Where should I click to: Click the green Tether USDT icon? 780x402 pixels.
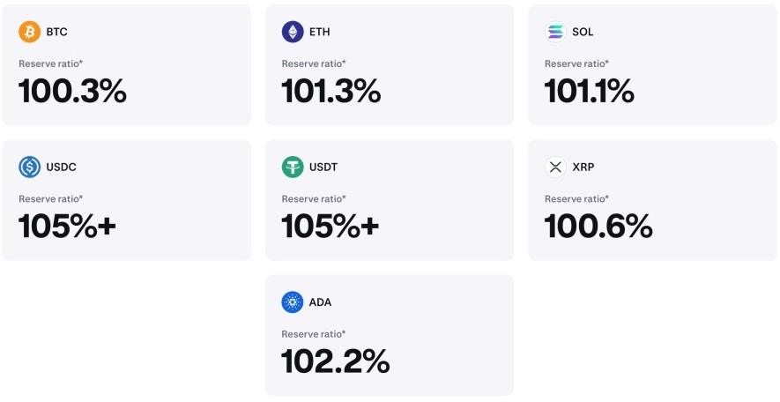[x=293, y=167]
